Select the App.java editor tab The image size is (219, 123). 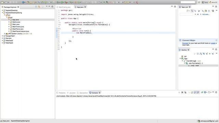(x=80, y=7)
